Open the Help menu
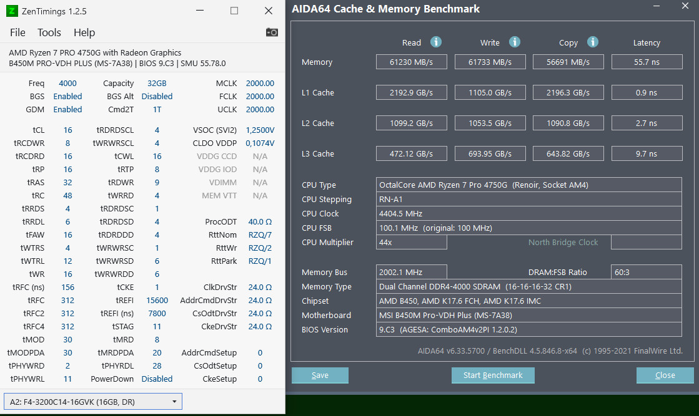699x416 pixels. [84, 32]
